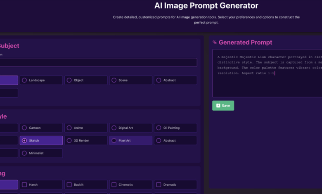Click inside the subject description input field
Screen dimensions: 322x194
click(98, 62)
